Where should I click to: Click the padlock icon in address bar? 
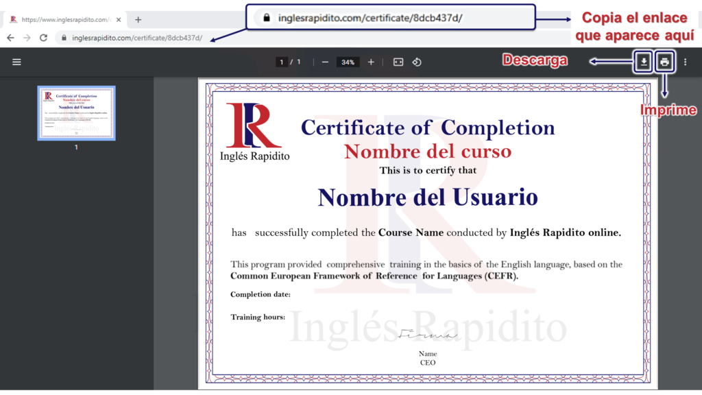click(64, 38)
